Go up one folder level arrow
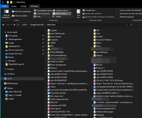 click(14, 25)
